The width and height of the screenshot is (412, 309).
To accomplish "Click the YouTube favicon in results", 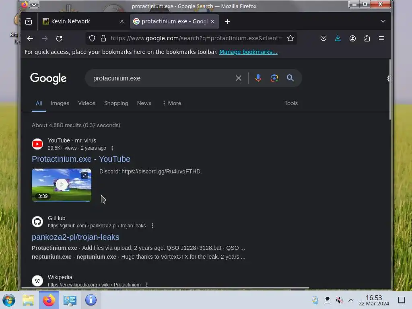I will [37, 144].
